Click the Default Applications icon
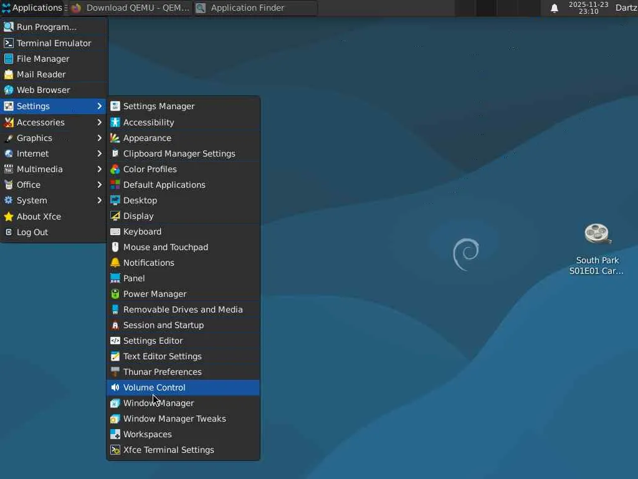 tap(115, 185)
